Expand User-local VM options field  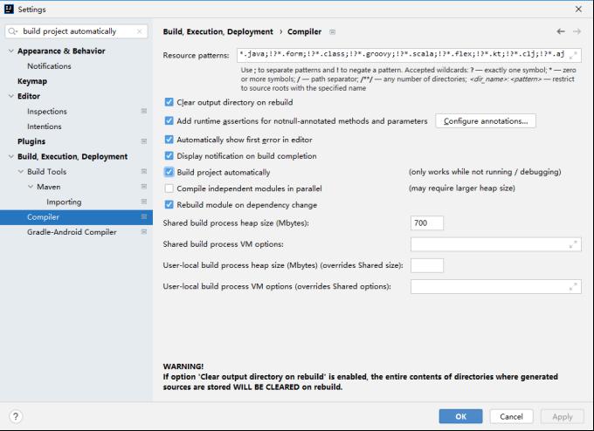coord(573,287)
